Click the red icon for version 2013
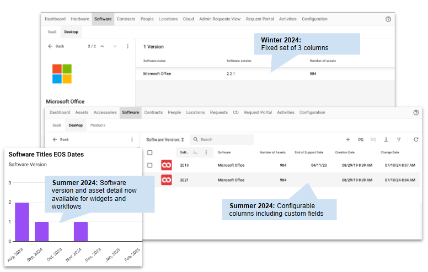The width and height of the screenshot is (428, 272). point(166,165)
